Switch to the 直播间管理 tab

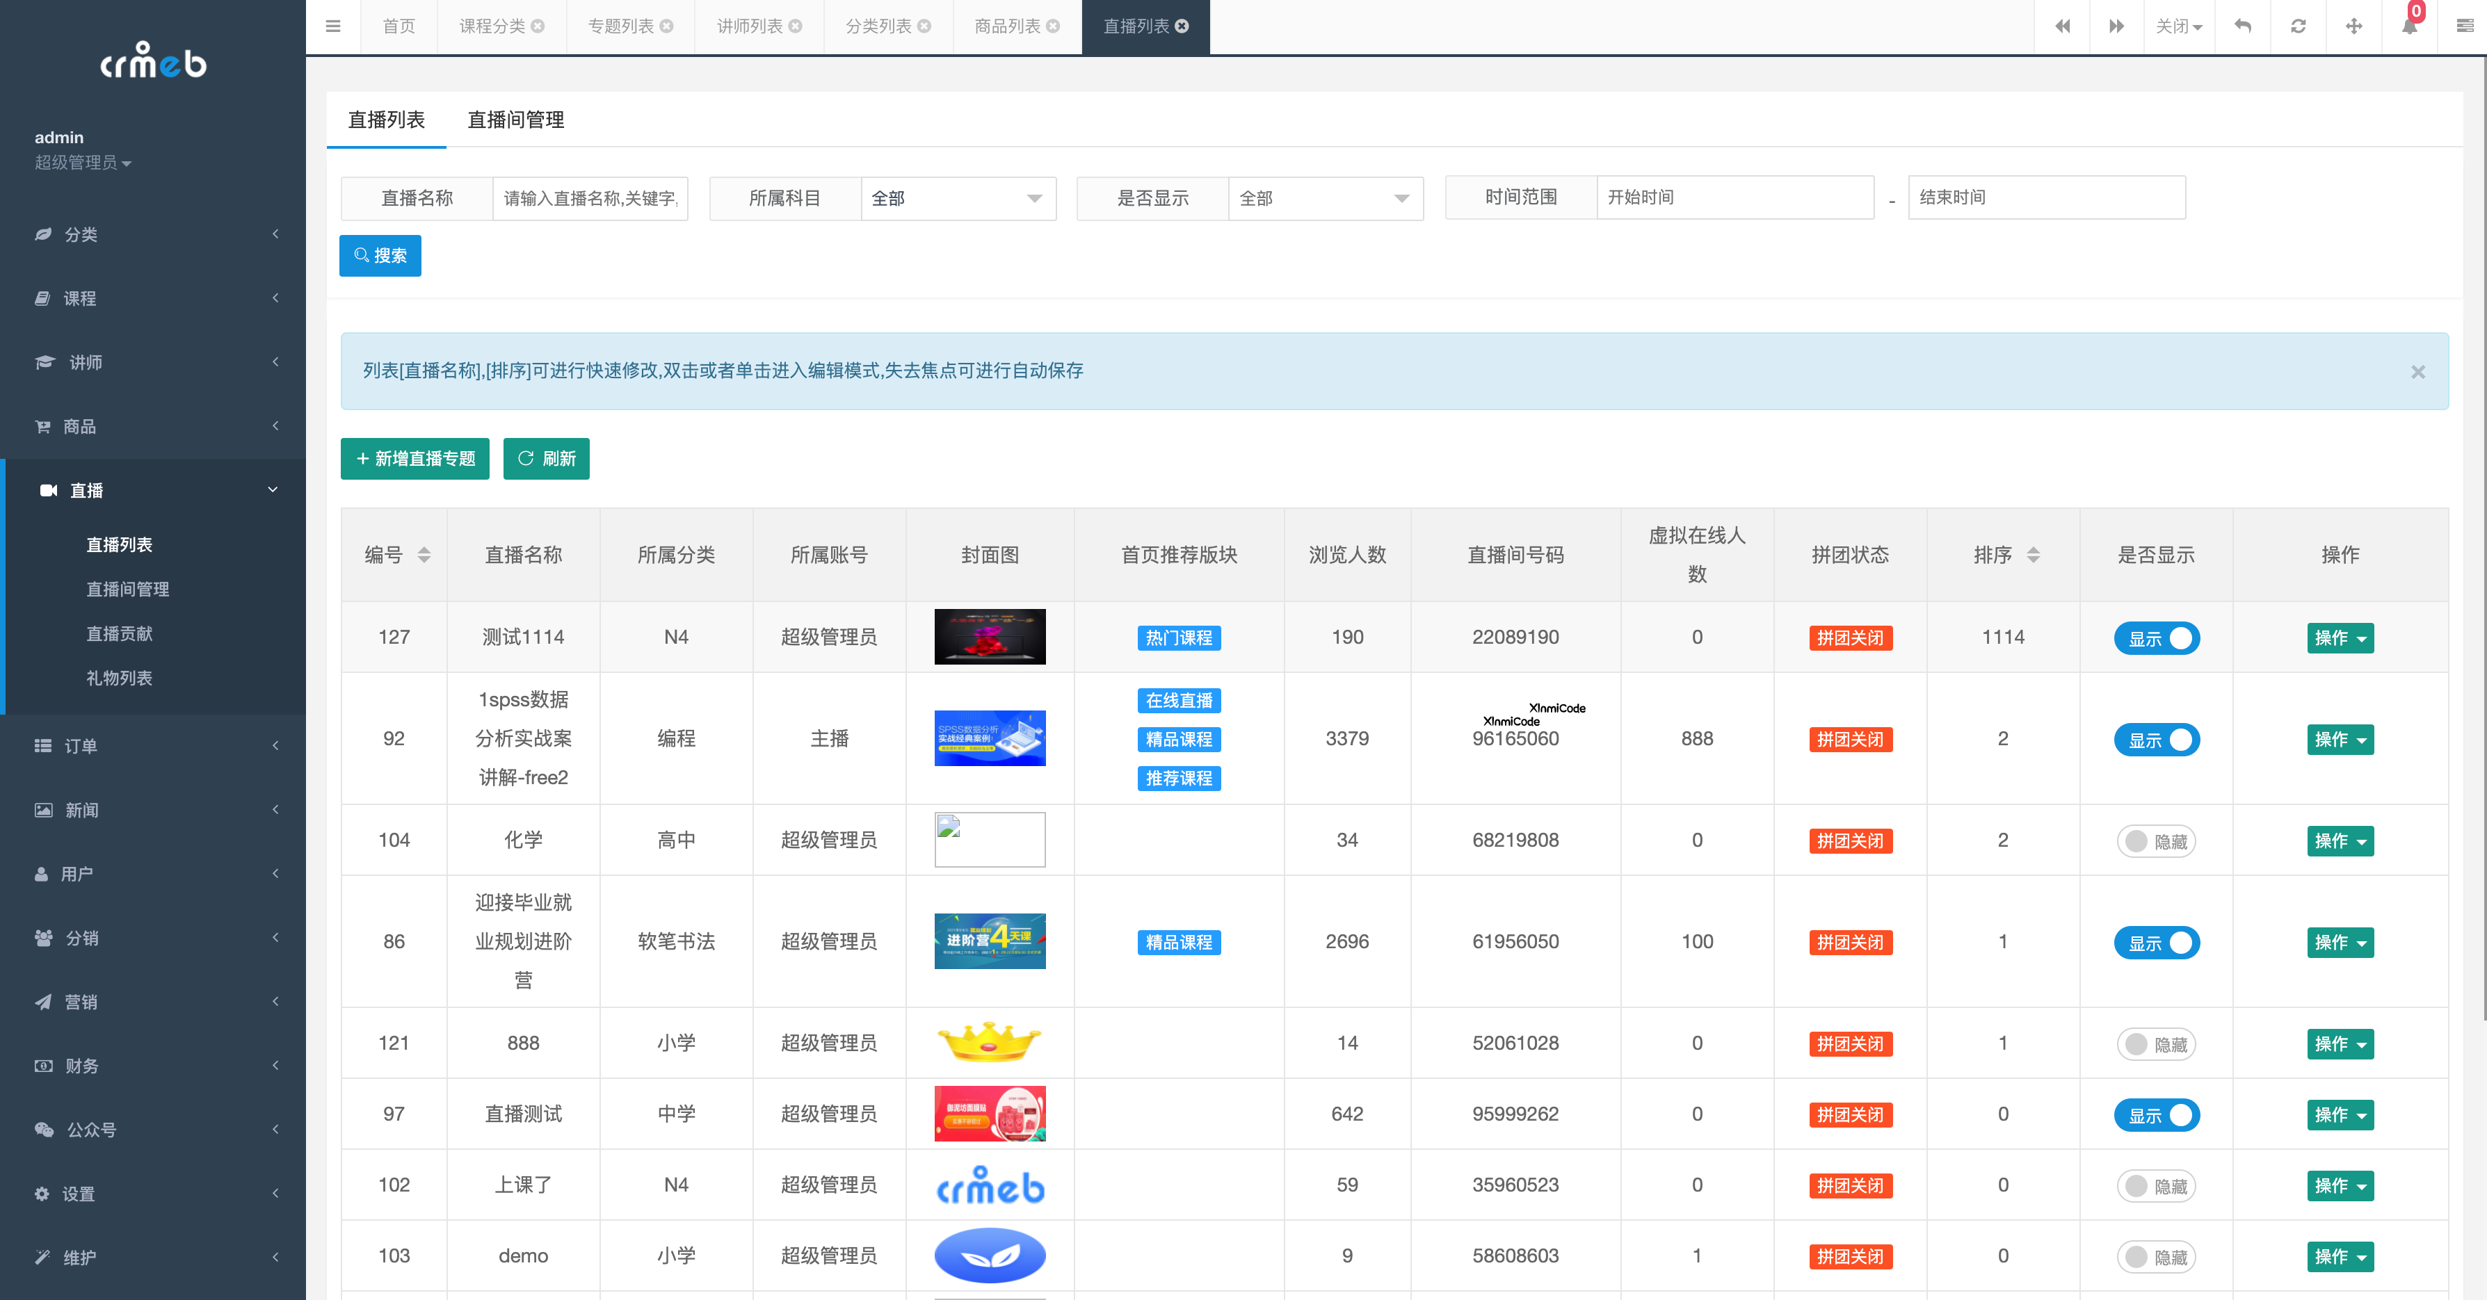pos(515,120)
